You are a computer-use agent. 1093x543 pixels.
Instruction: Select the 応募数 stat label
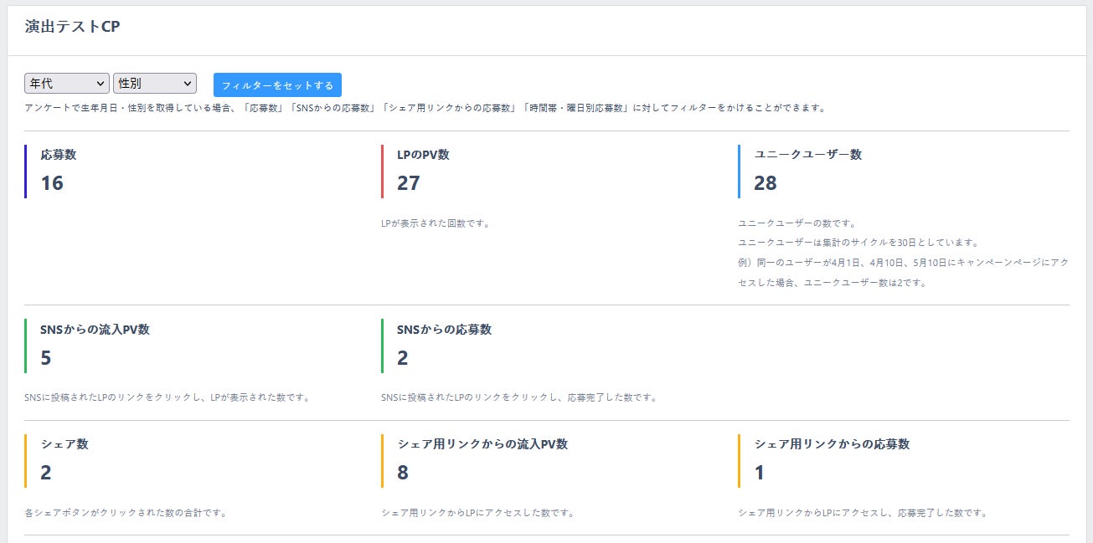(59, 155)
